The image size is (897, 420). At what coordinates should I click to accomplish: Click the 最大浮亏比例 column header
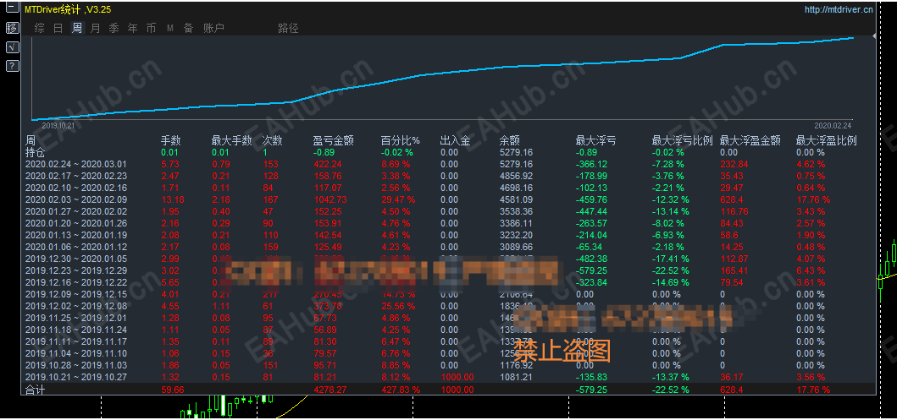point(682,141)
